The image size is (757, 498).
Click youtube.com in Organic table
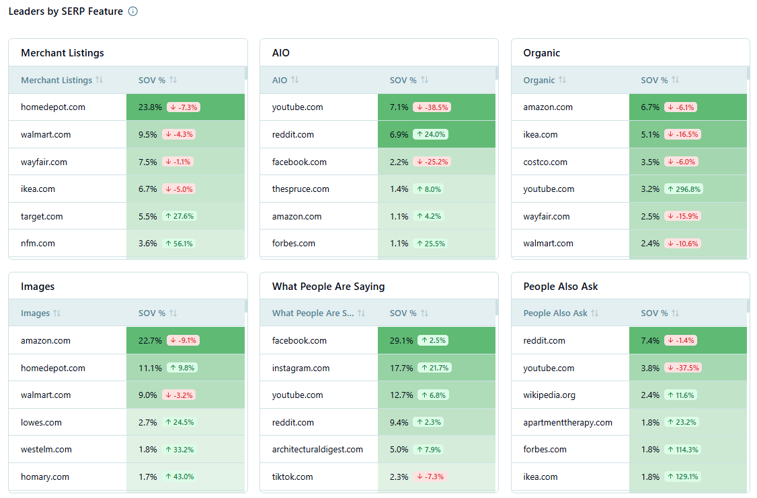[x=549, y=189]
